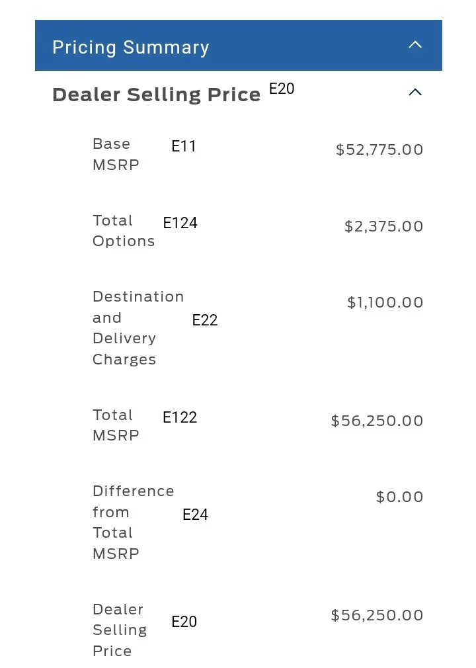Image resolution: width=476 pixels, height=668 pixels.
Task: Select the Total MSRP $56,250.00 amount
Action: (377, 421)
